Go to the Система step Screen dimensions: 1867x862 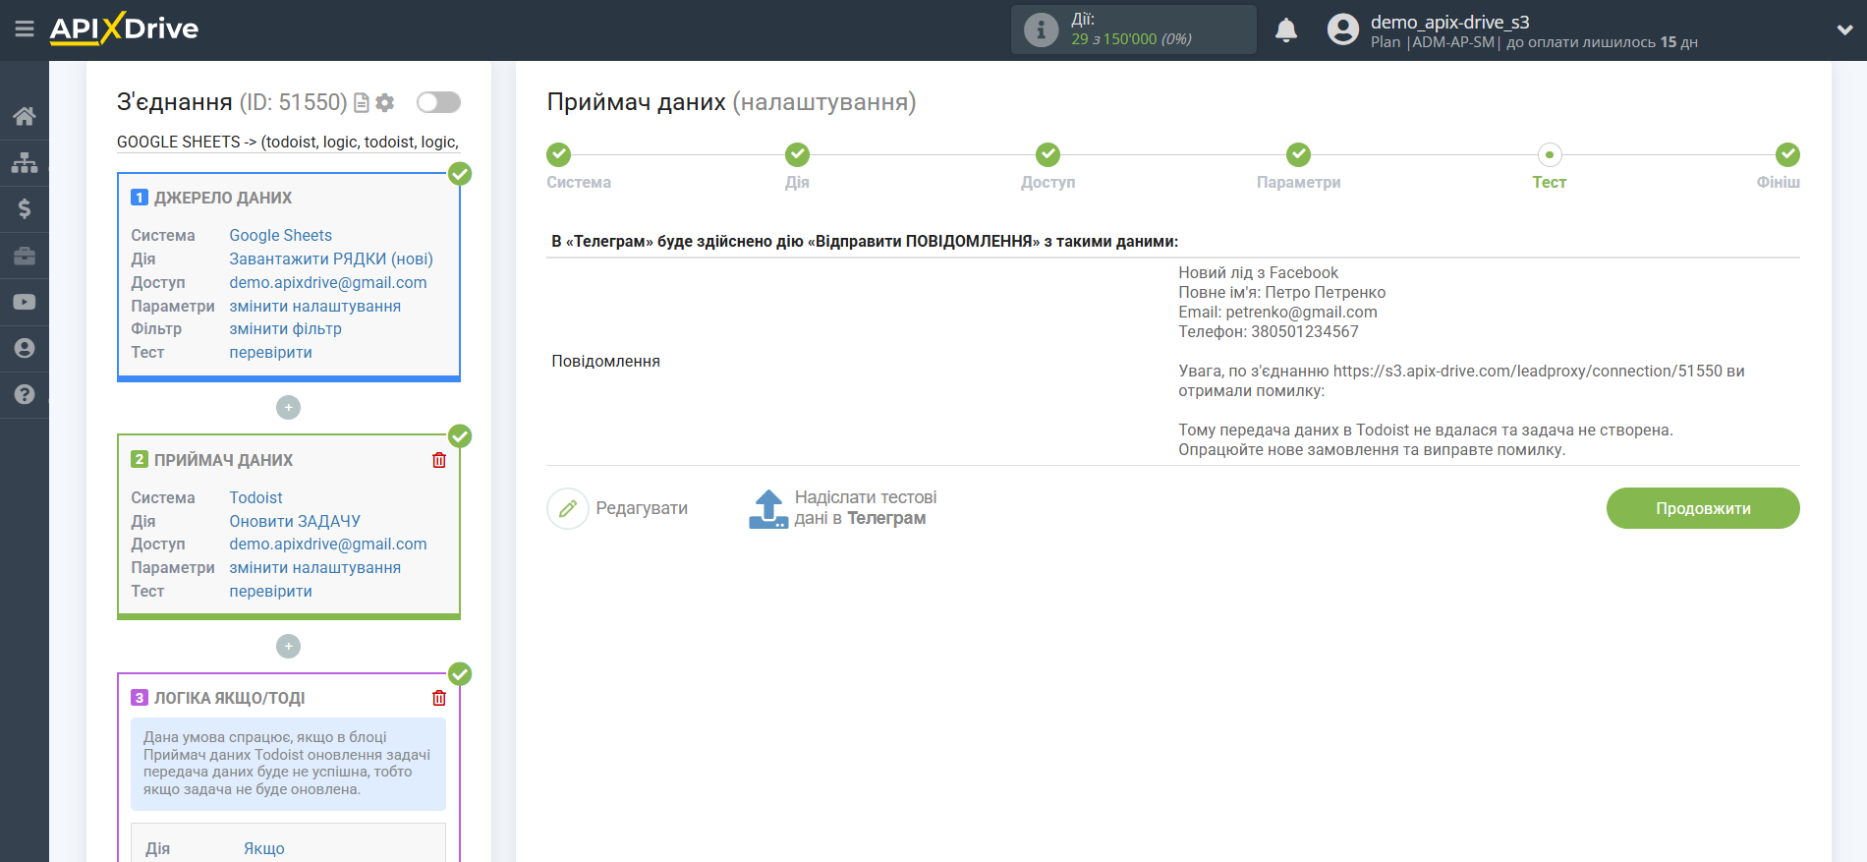point(559,154)
